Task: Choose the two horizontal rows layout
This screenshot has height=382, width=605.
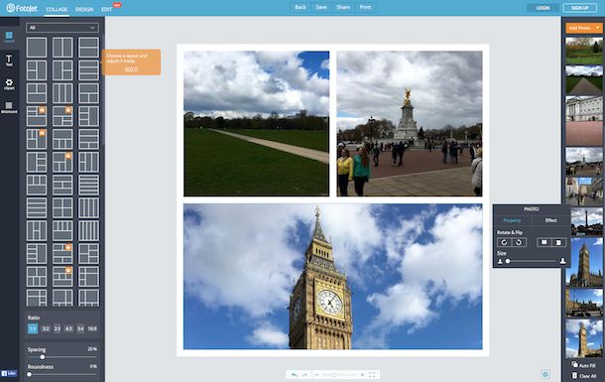Action: pos(88,47)
